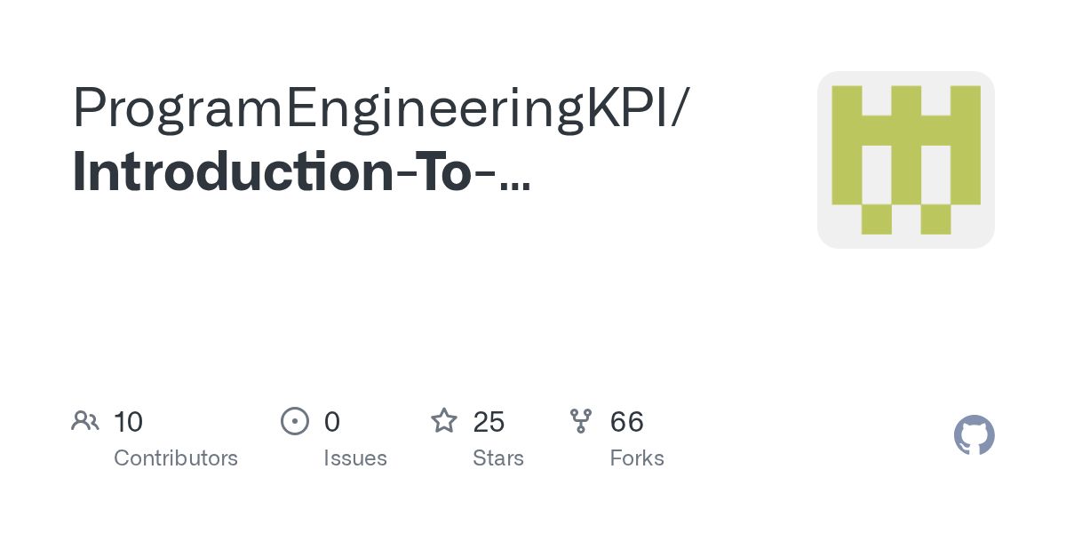Open the Forks label

click(x=637, y=458)
